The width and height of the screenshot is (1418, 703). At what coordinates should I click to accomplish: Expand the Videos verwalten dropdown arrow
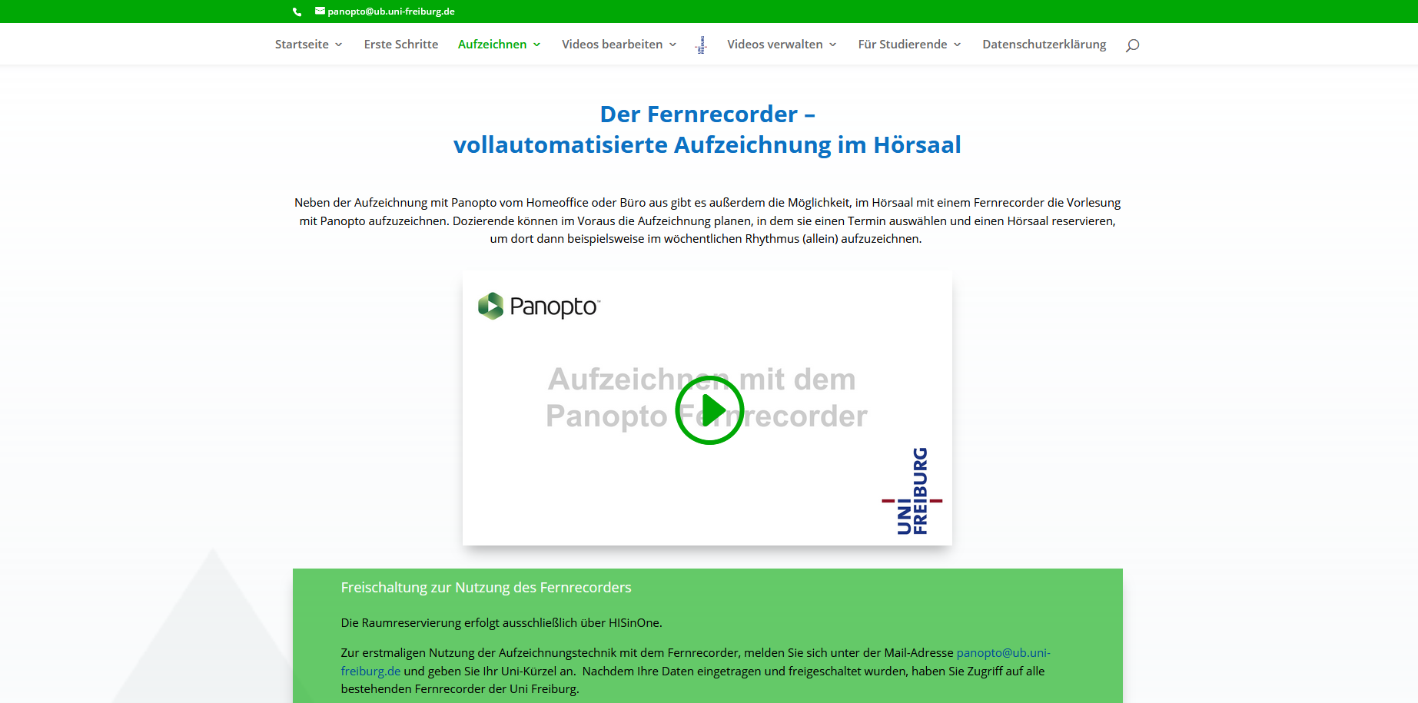click(x=833, y=45)
